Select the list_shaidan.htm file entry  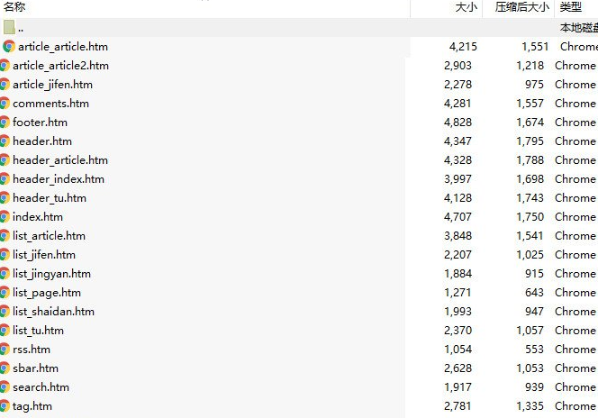tap(53, 312)
